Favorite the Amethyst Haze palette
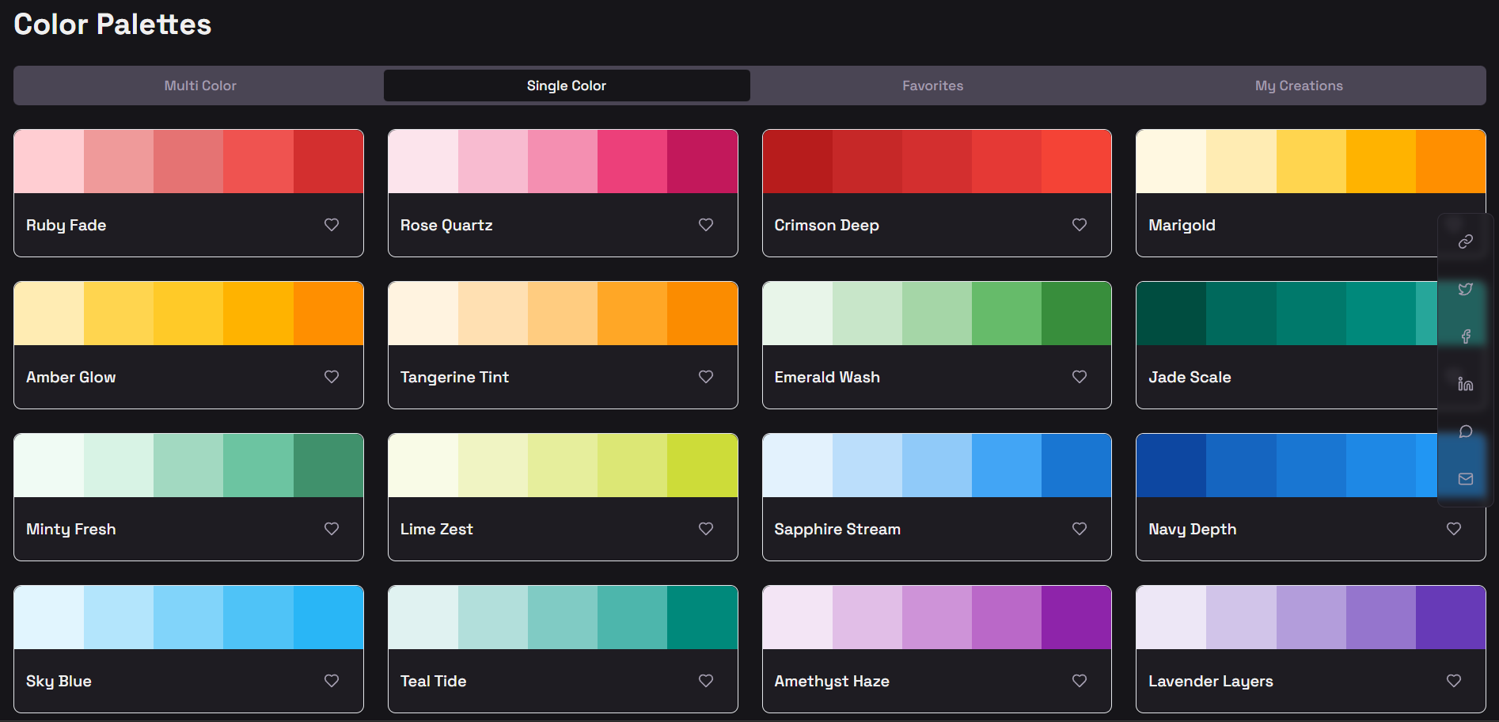 1079,680
